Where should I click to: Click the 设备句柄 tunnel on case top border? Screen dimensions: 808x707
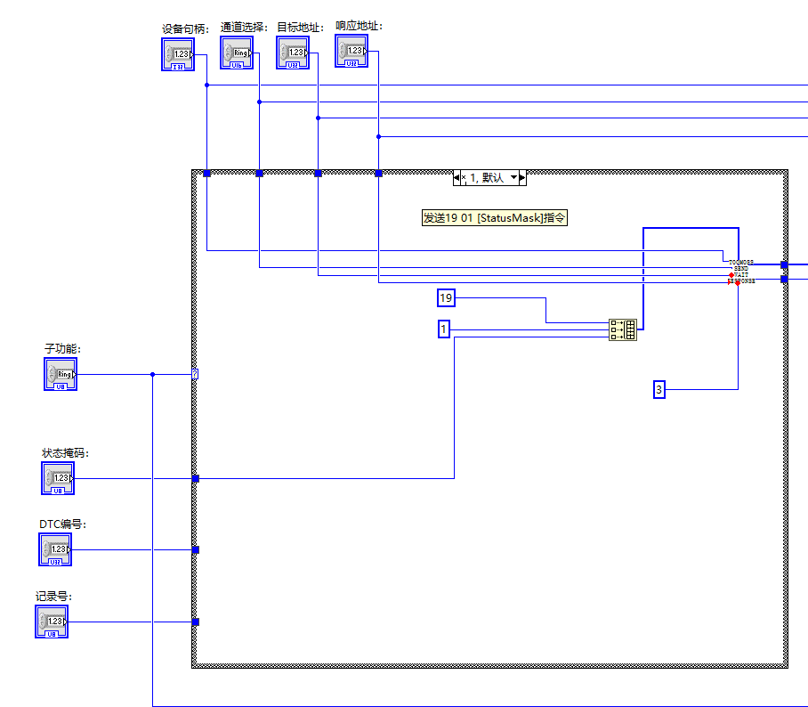[x=206, y=174]
